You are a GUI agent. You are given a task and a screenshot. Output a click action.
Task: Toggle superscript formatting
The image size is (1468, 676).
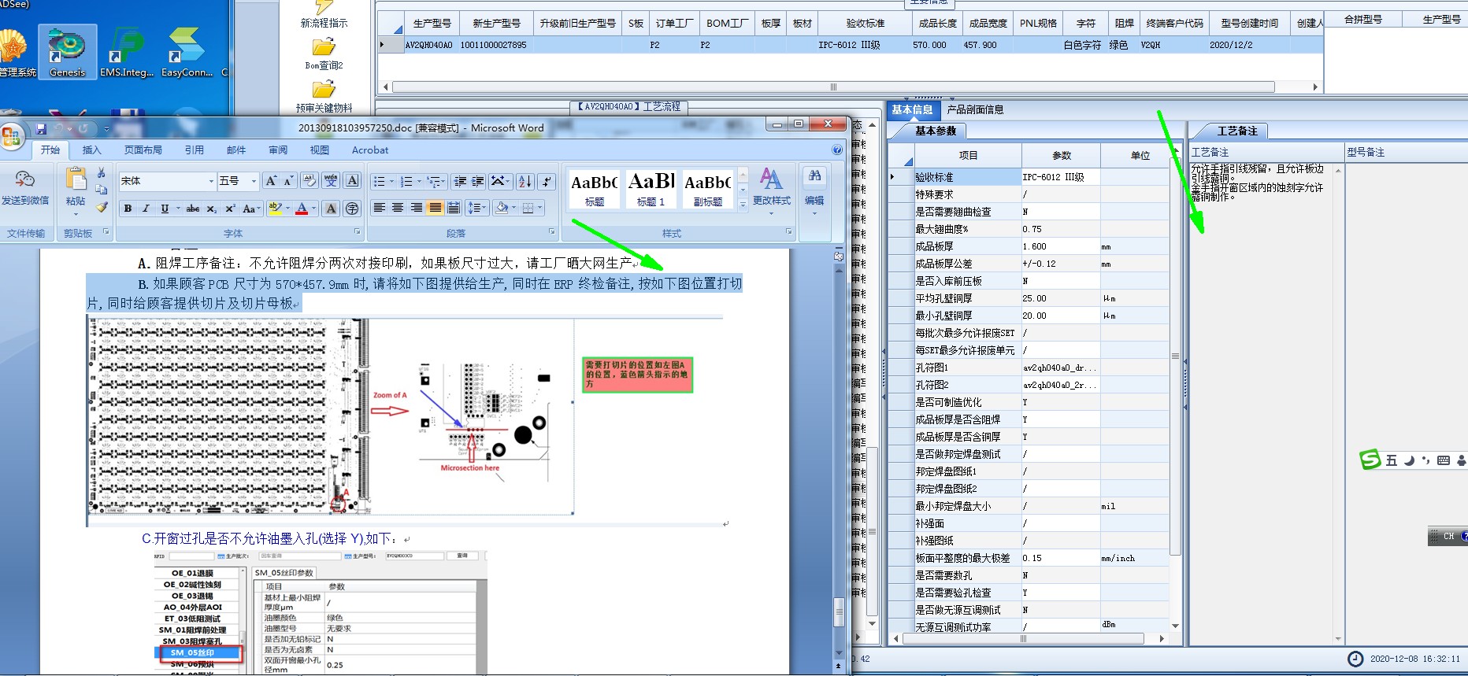pyautogui.click(x=230, y=208)
